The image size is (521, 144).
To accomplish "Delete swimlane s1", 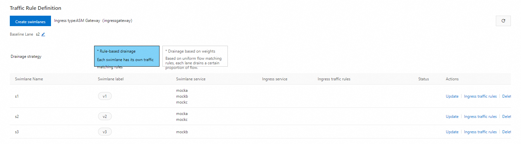I will pos(506,96).
